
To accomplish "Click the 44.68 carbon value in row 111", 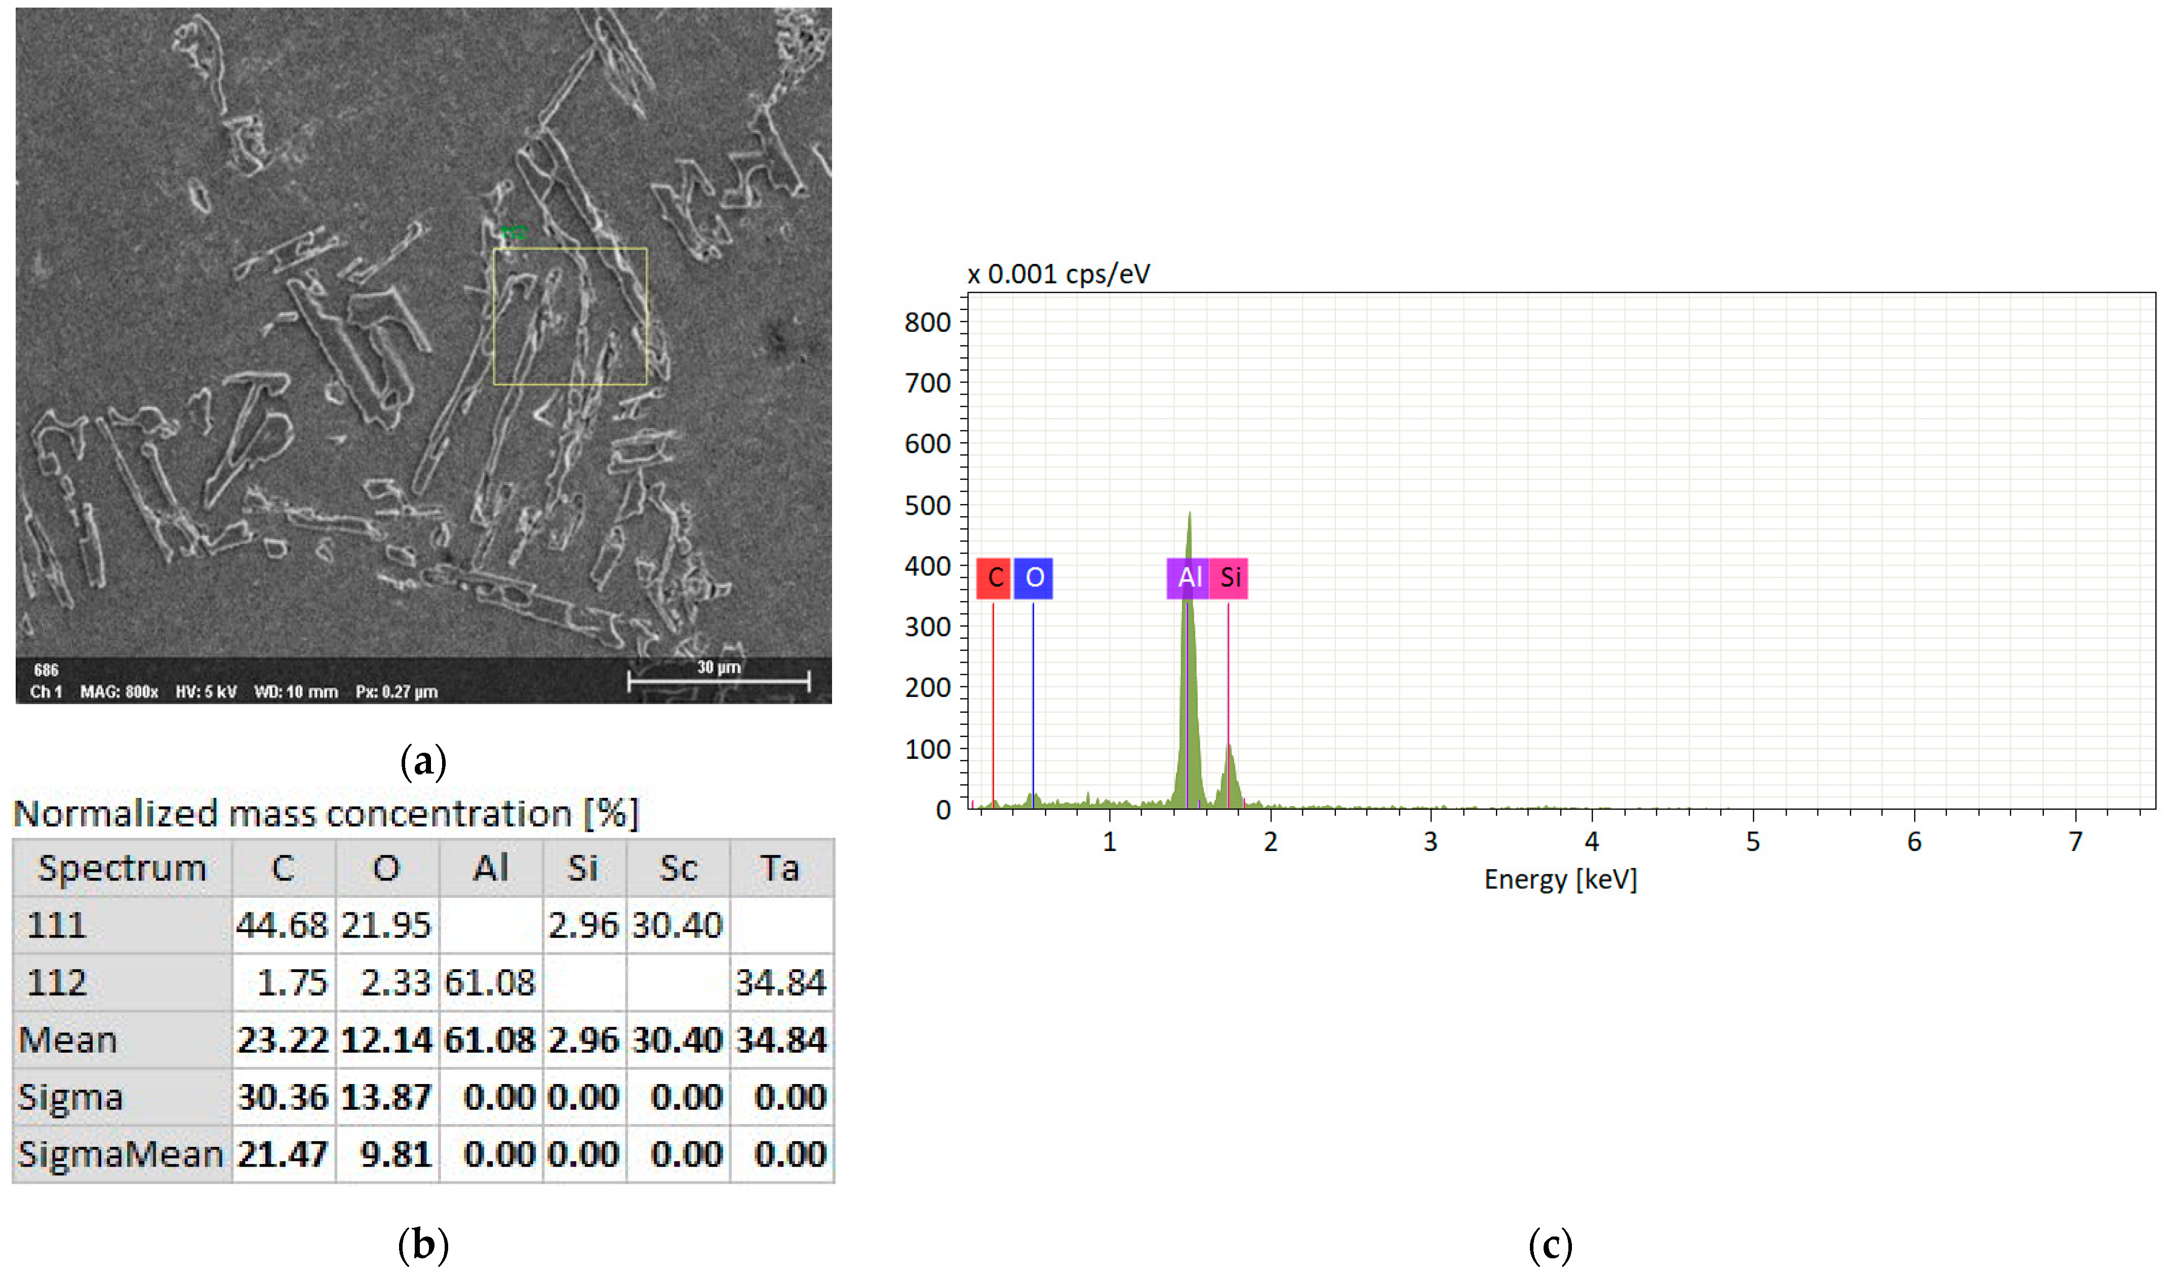I will [282, 925].
